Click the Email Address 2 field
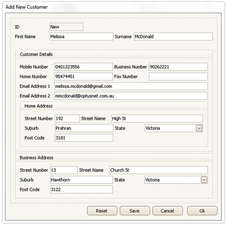 [131, 96]
